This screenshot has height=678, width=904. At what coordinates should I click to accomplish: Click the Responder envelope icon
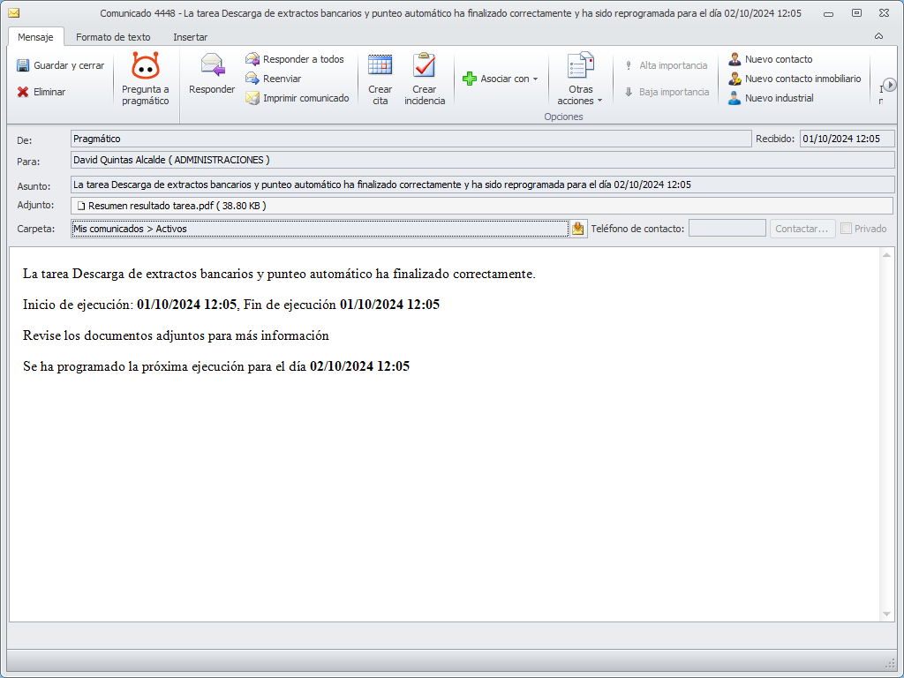(212, 65)
